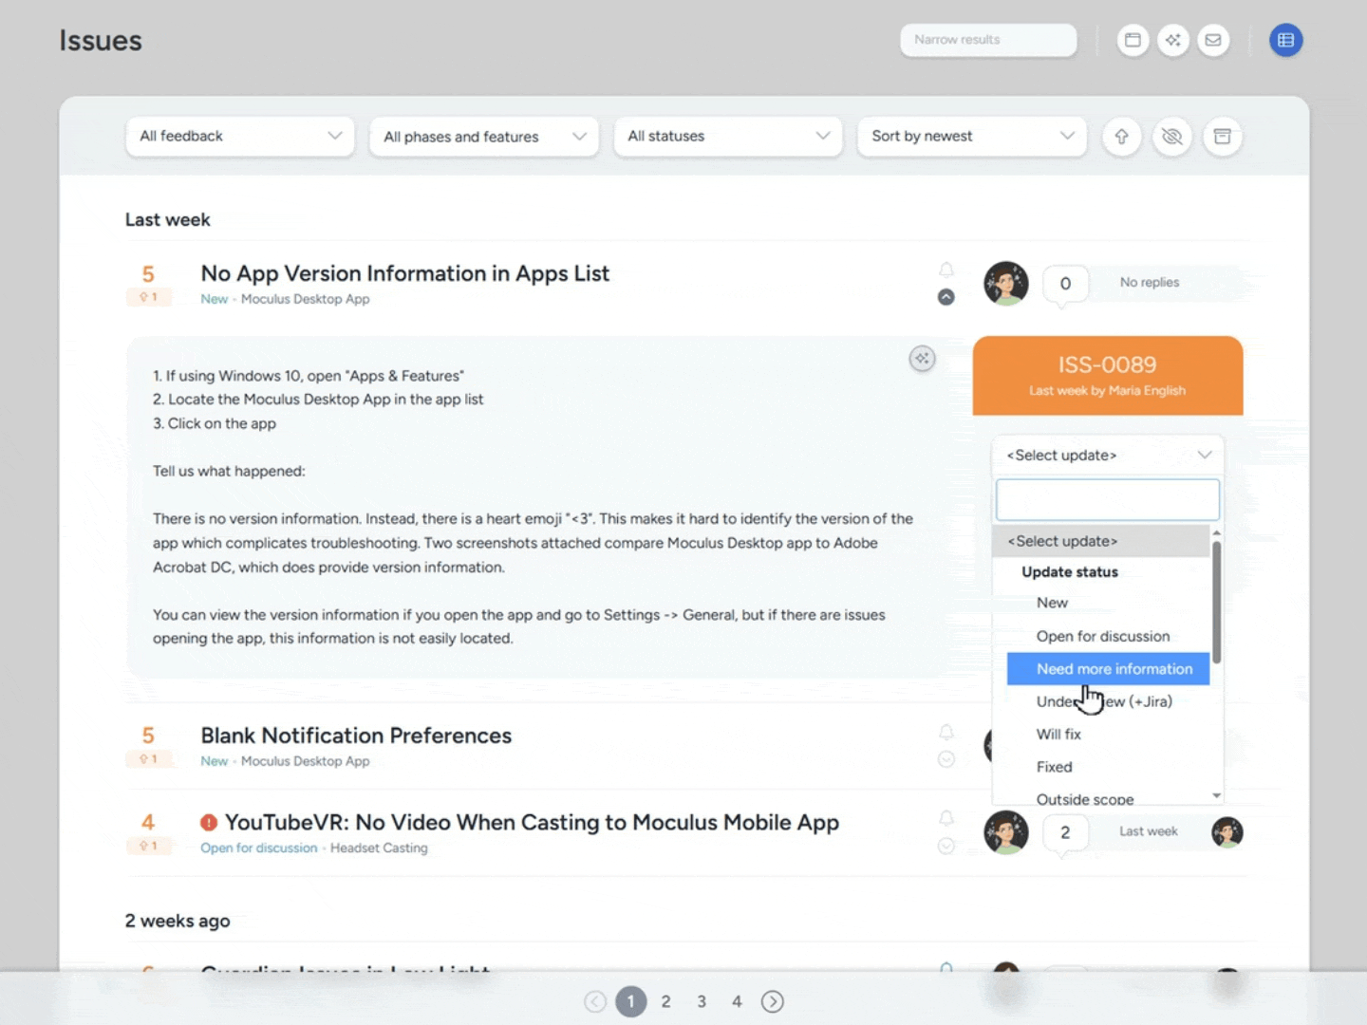Screen dimensions: 1367x1025
Task: Open the archive box icon
Action: pyautogui.click(x=1222, y=137)
